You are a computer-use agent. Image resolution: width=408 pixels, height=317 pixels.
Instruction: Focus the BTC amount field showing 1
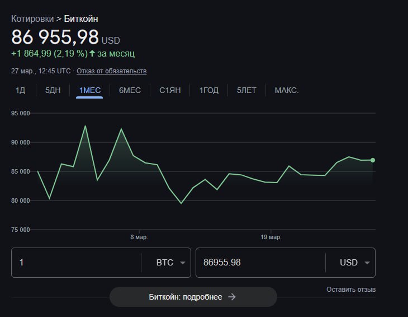[x=76, y=263]
